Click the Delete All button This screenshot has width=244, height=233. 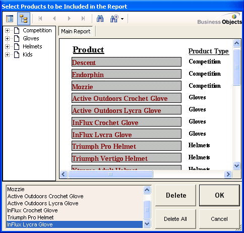(x=176, y=219)
